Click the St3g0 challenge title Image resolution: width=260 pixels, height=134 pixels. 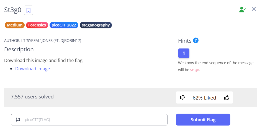click(13, 10)
